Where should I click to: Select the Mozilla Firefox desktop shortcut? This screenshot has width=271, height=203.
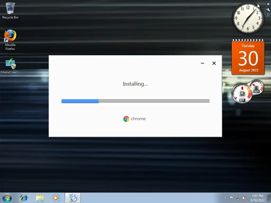tap(10, 40)
